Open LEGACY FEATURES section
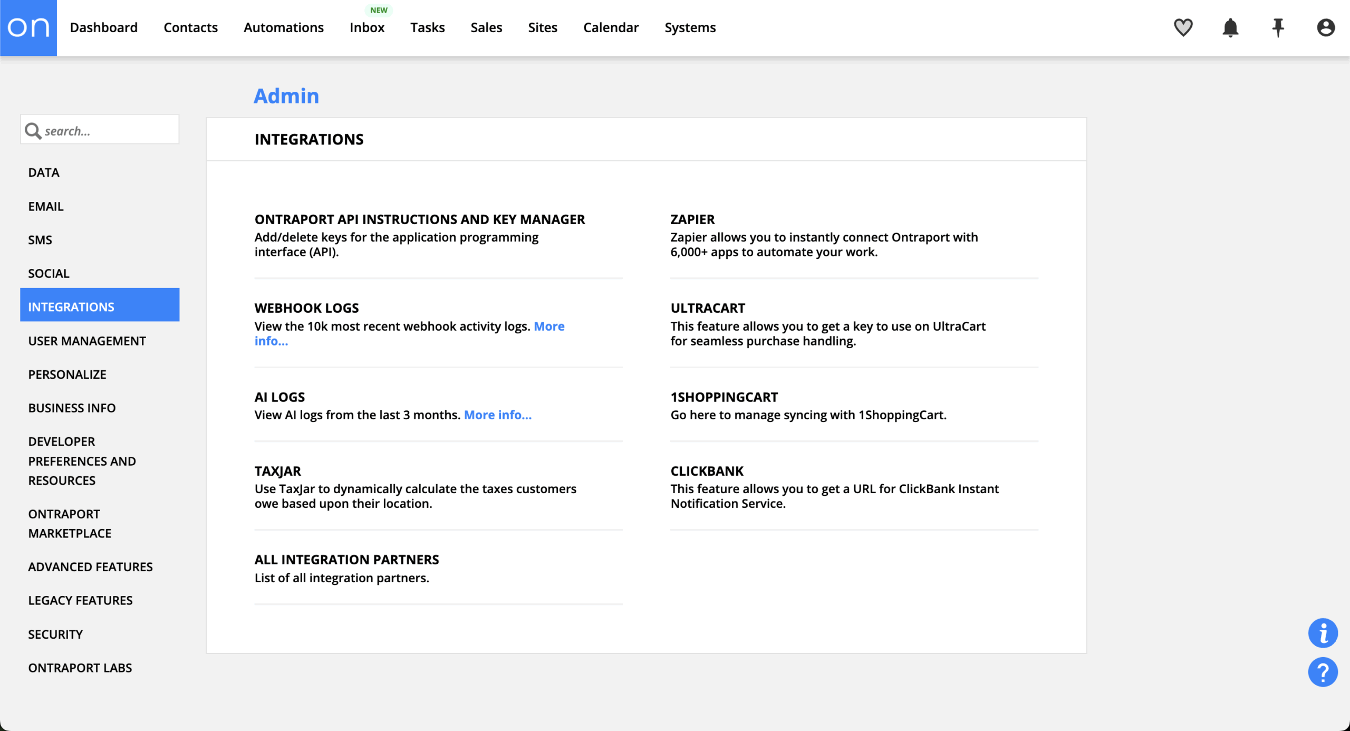The width and height of the screenshot is (1350, 731). (80, 600)
